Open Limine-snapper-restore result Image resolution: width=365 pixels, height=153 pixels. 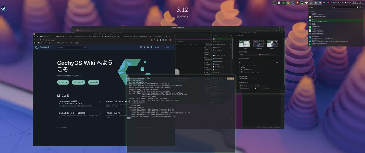[336, 34]
